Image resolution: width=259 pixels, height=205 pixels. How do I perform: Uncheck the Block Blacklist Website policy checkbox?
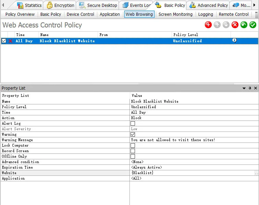point(4,41)
